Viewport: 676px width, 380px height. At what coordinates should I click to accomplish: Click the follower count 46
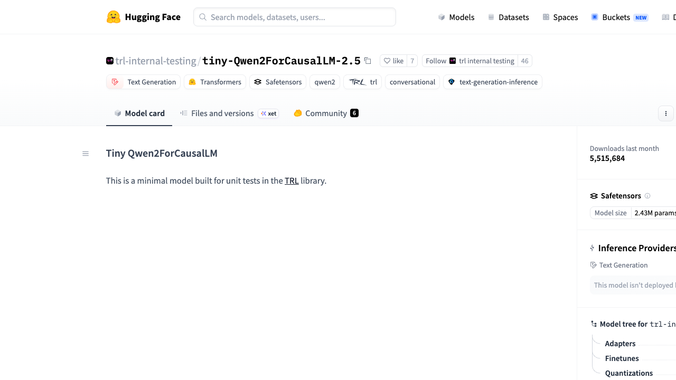point(524,61)
